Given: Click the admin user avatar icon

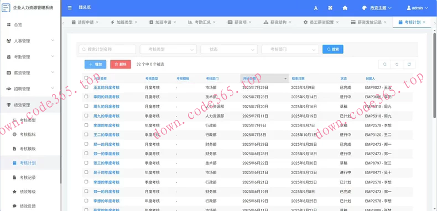Looking at the screenshot, I should coord(409,8).
